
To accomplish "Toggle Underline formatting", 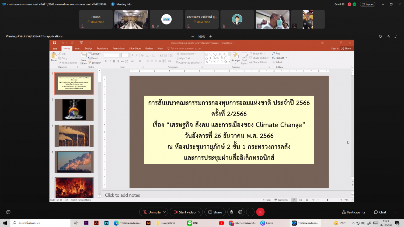I will click(114, 61).
